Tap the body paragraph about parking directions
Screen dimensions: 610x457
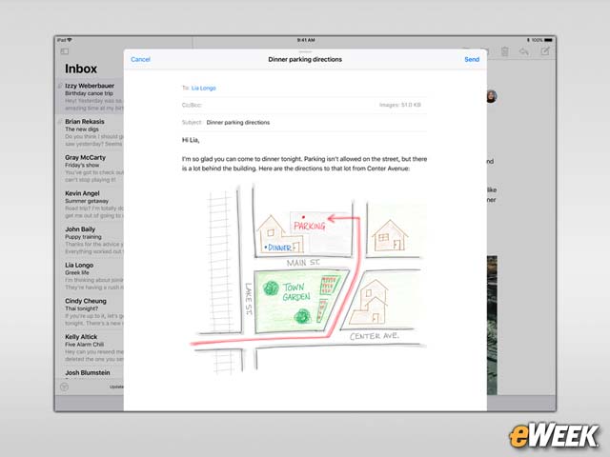point(304,164)
